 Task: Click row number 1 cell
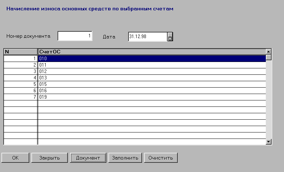pyautogui.click(x=20, y=59)
